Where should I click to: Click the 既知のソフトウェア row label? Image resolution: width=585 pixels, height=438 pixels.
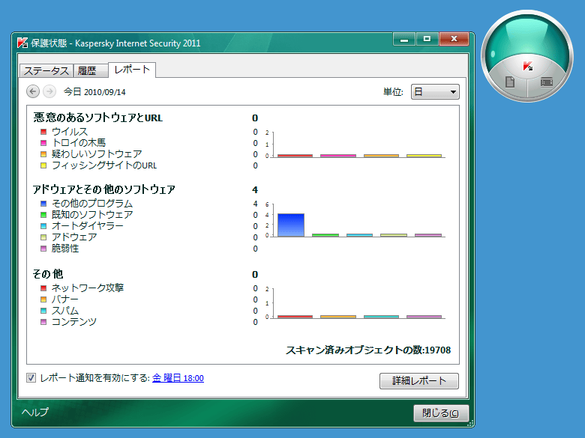tap(92, 215)
